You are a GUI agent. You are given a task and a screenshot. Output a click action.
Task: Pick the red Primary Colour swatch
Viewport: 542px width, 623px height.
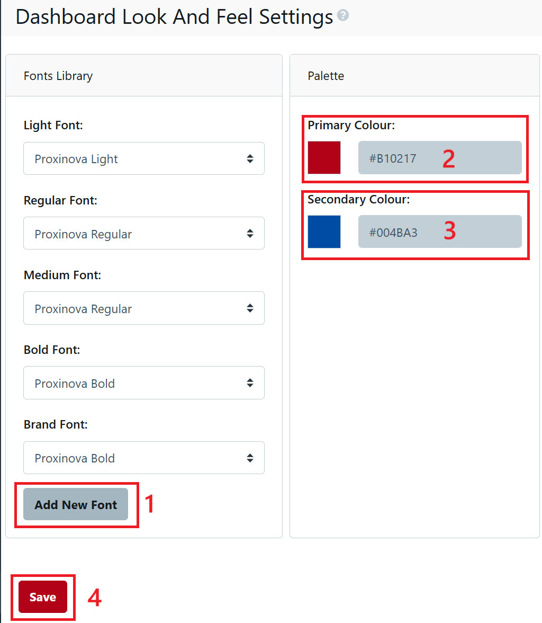click(324, 157)
